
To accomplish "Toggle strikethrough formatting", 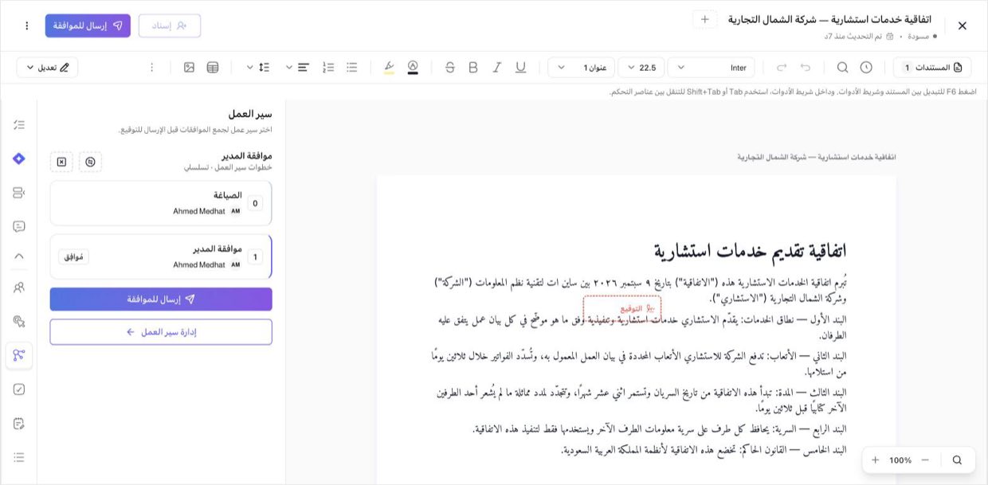I will [450, 68].
